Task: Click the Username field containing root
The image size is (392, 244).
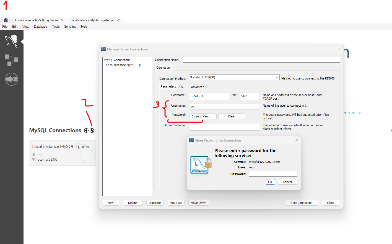Action: pos(224,106)
